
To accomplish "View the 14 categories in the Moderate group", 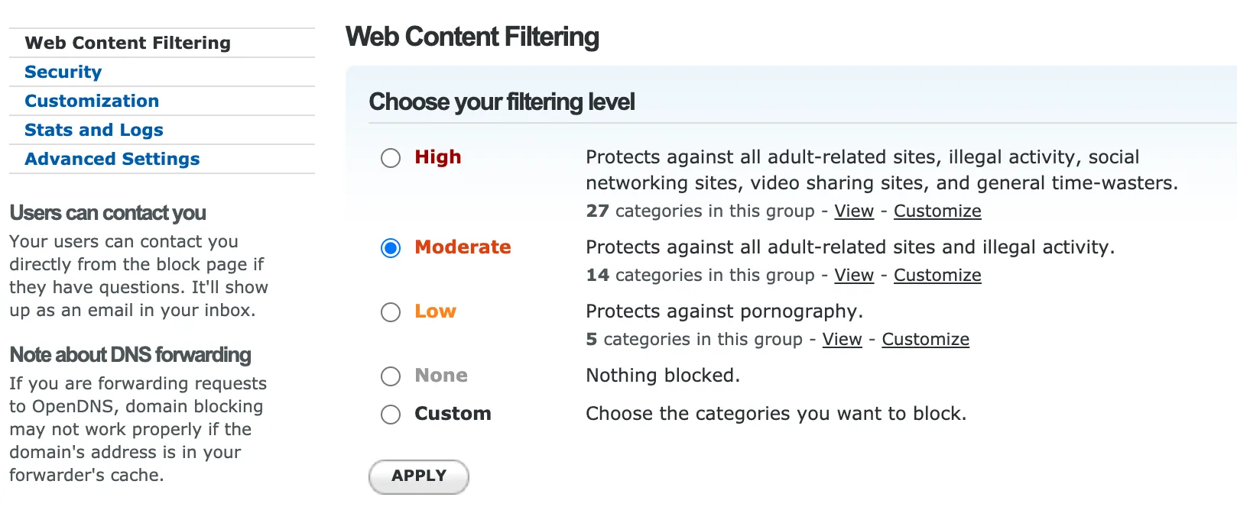I will 853,275.
